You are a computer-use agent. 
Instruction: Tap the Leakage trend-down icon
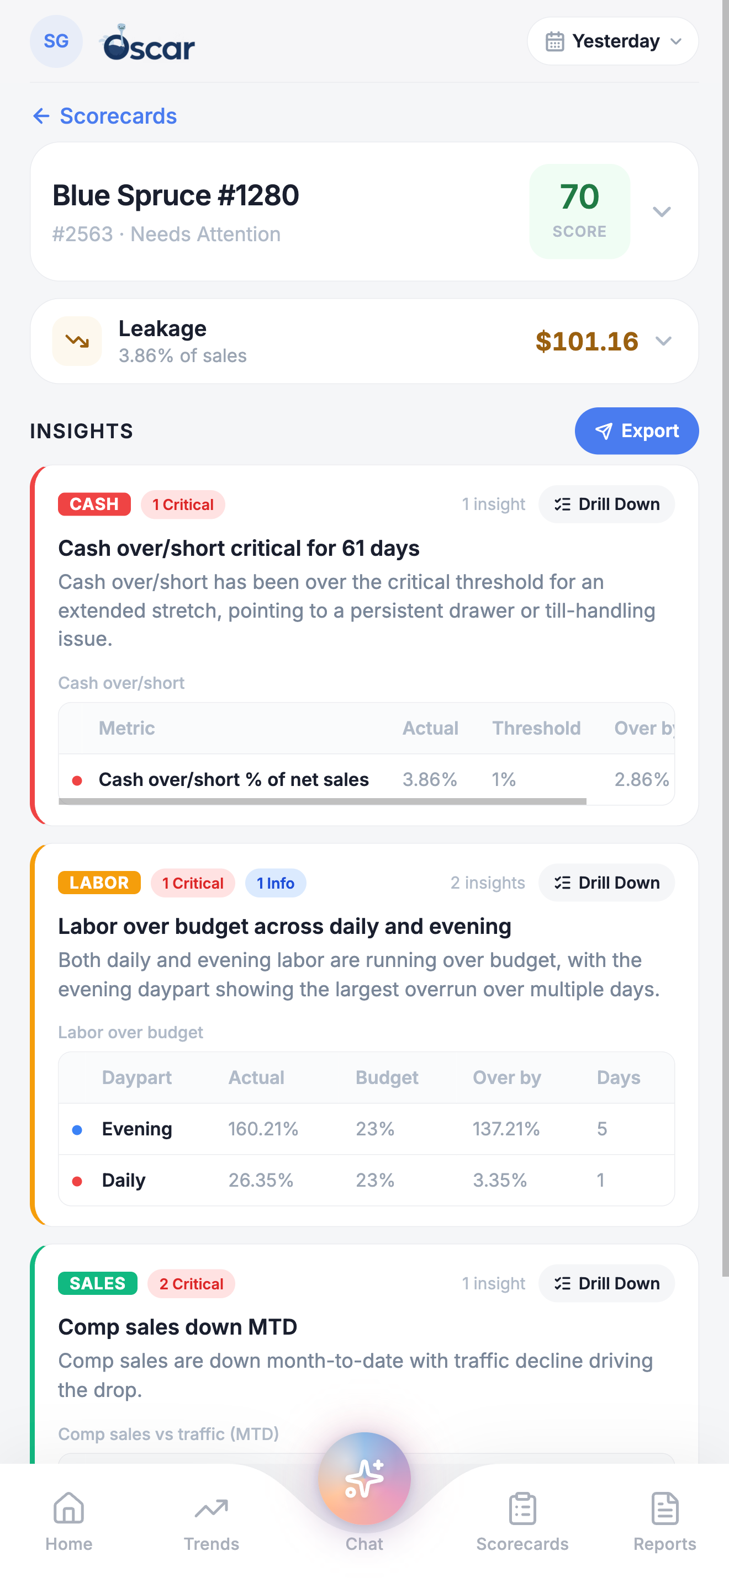(x=77, y=341)
